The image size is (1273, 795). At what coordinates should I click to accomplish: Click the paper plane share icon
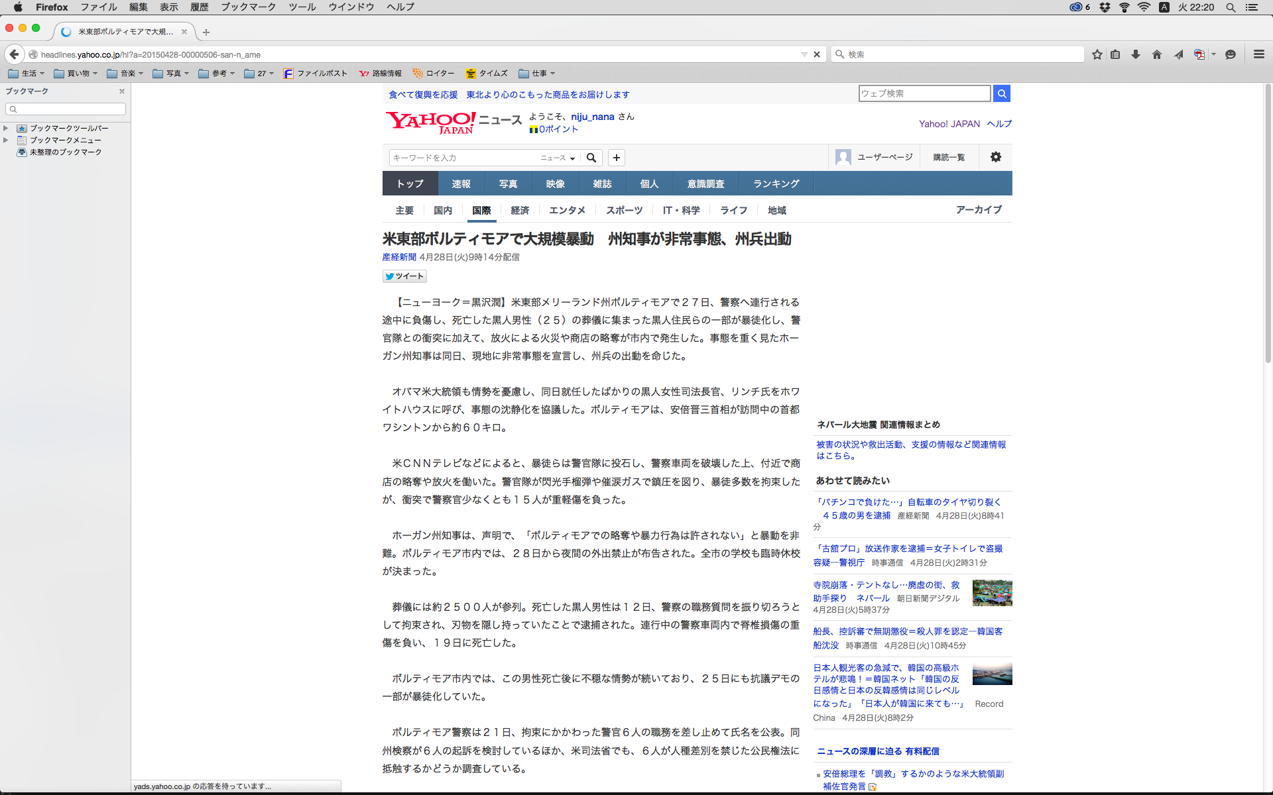coord(1178,55)
